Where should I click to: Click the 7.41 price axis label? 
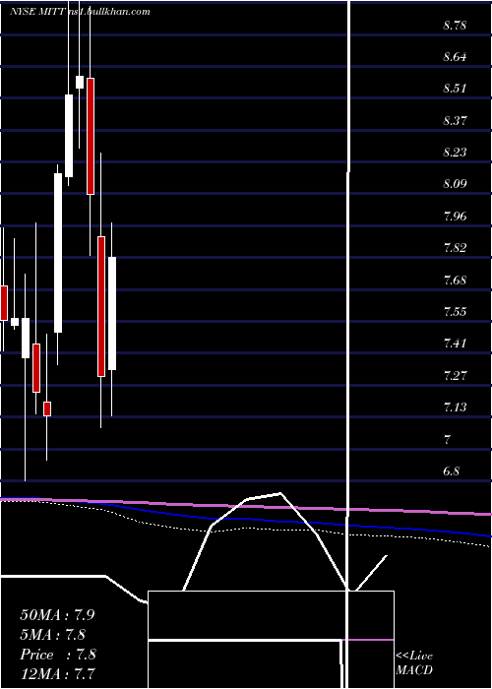pyautogui.click(x=455, y=343)
